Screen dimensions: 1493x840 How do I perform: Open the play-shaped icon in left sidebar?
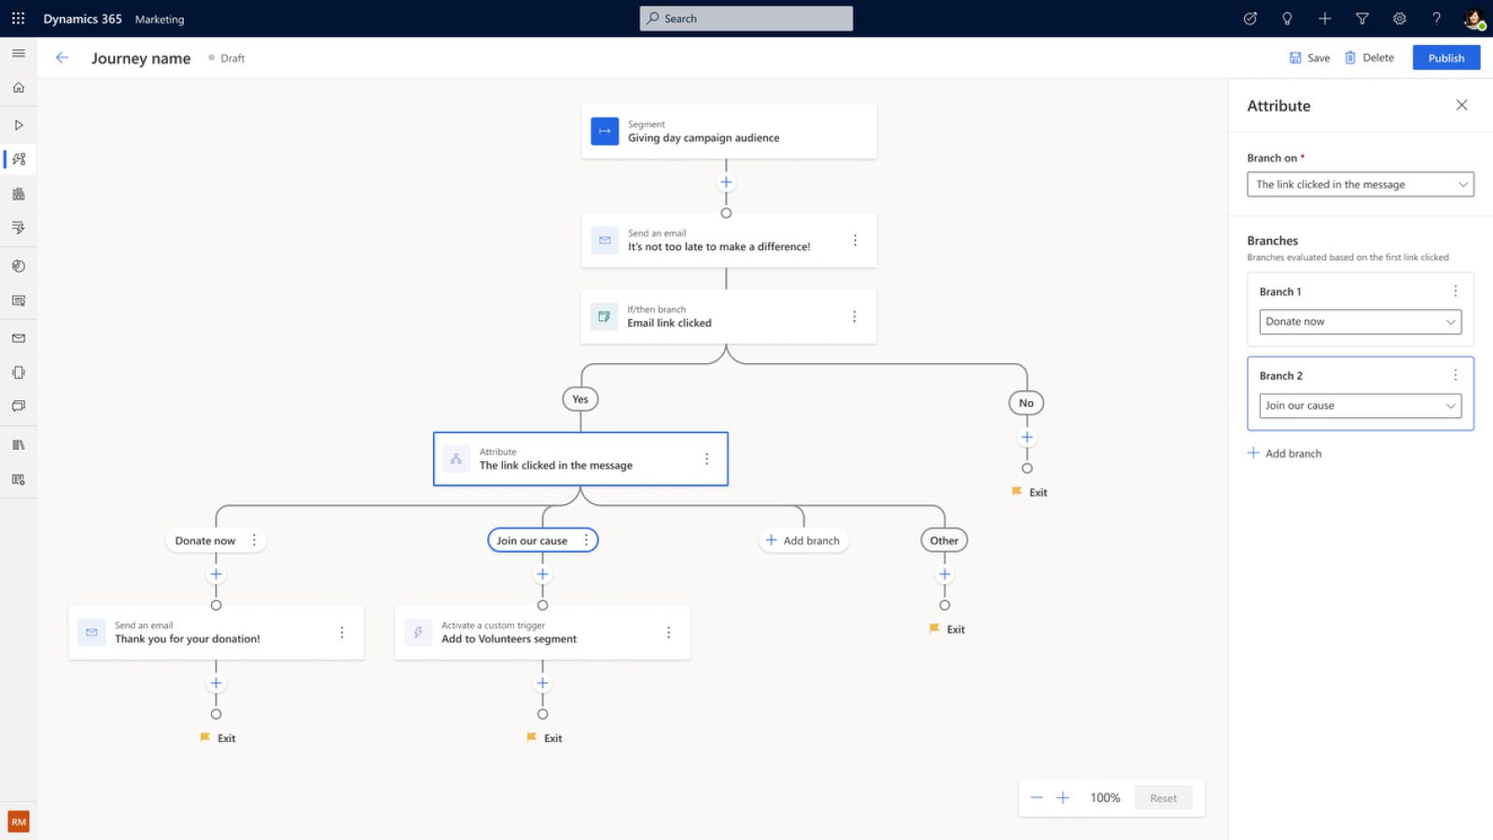[x=19, y=125]
